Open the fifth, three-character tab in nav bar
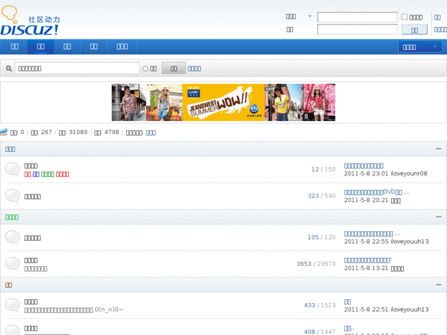This screenshot has height=335, width=447. click(x=122, y=47)
